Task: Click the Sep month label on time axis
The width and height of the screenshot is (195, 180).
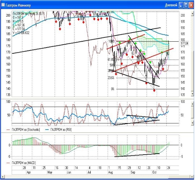Action: pos(133,172)
